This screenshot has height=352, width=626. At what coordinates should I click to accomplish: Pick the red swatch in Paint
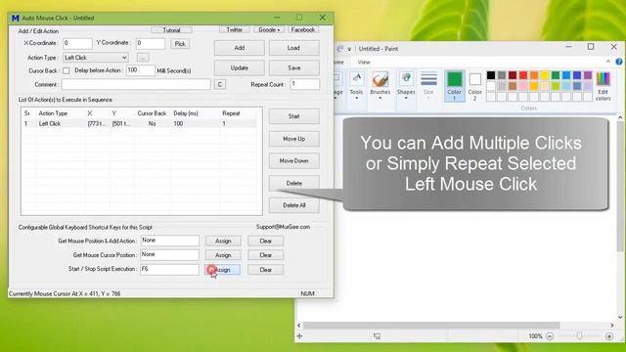pos(523,75)
